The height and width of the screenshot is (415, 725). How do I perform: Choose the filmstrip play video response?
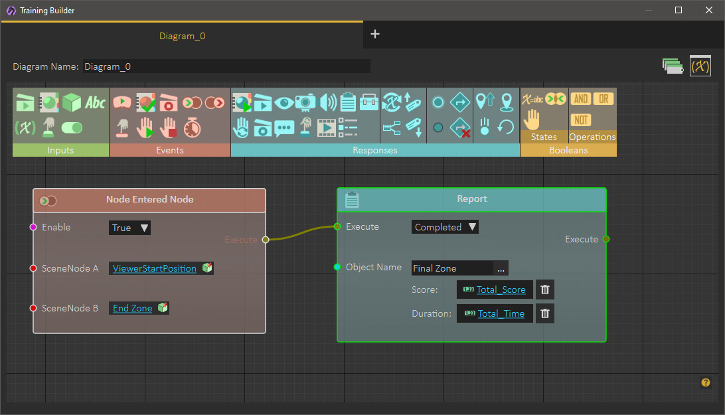point(327,127)
